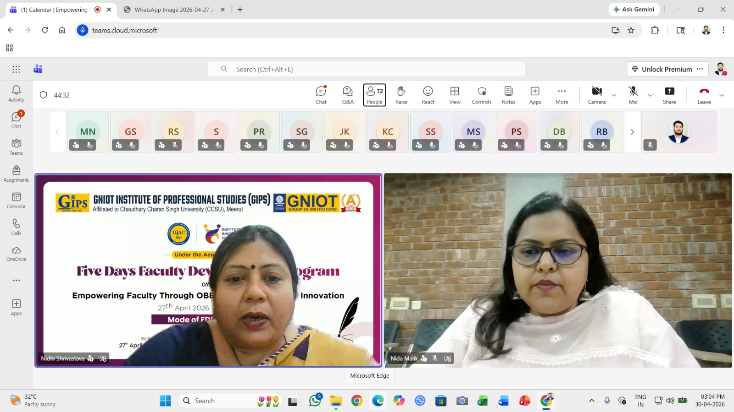The image size is (734, 412).
Task: Select Nida Malik's video tile
Action: [558, 271]
